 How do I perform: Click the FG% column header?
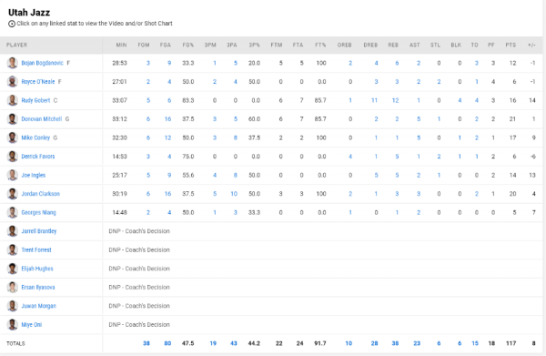188,45
